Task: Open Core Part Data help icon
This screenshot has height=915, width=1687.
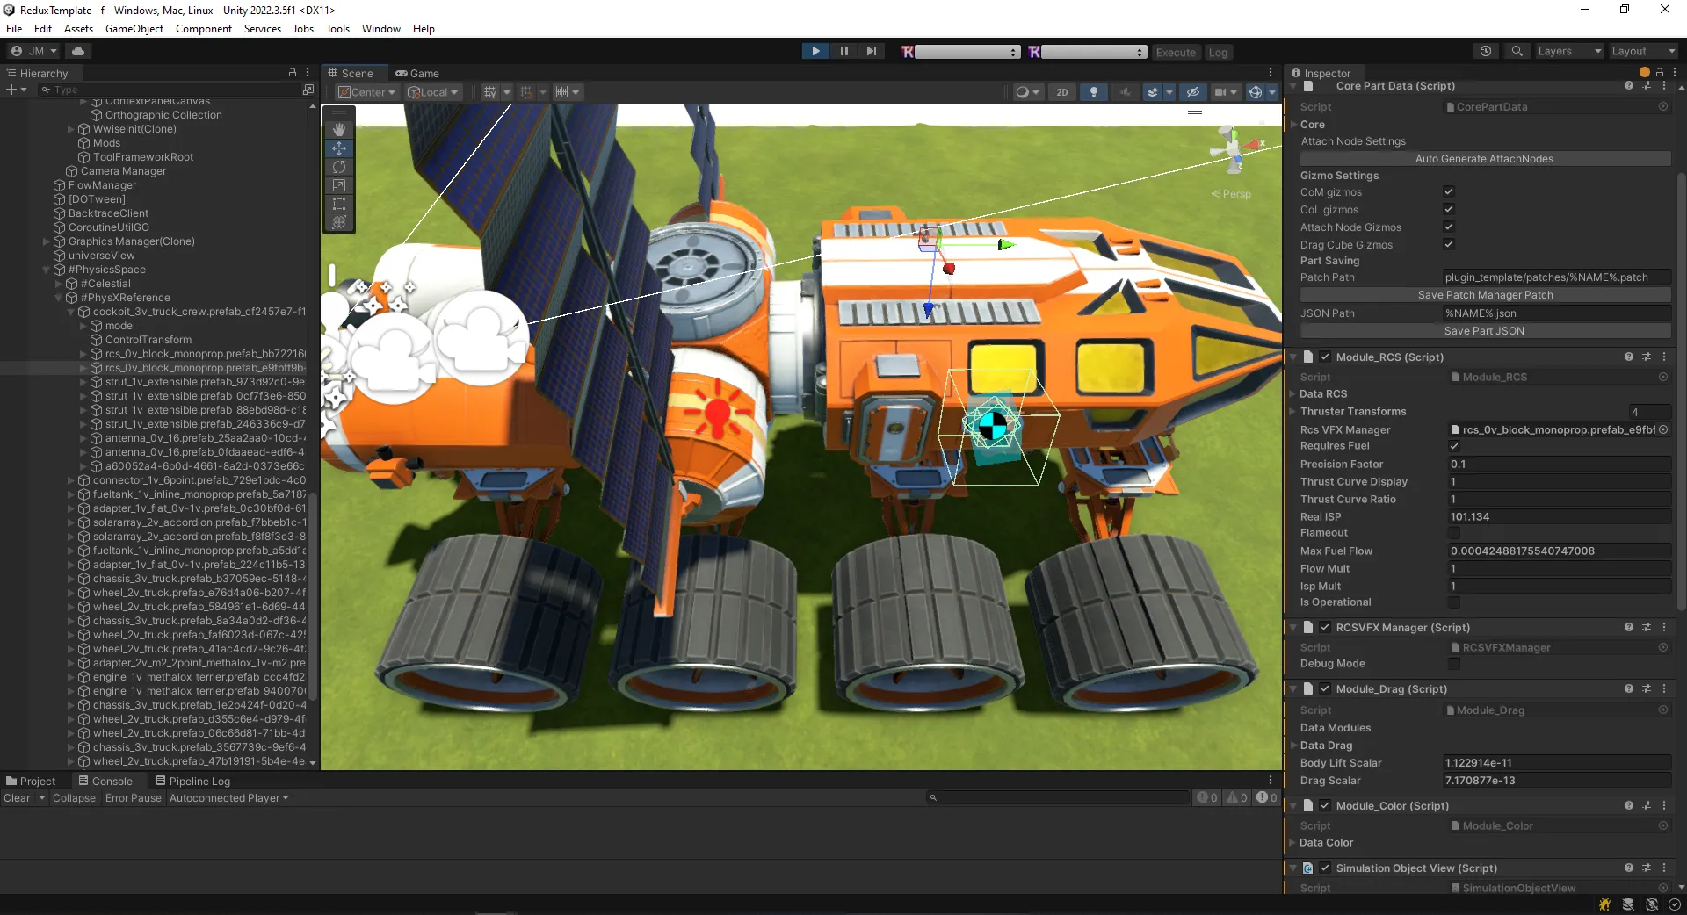Action: (x=1629, y=86)
